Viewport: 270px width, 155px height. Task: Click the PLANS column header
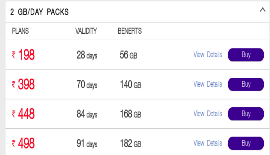pyautogui.click(x=20, y=31)
